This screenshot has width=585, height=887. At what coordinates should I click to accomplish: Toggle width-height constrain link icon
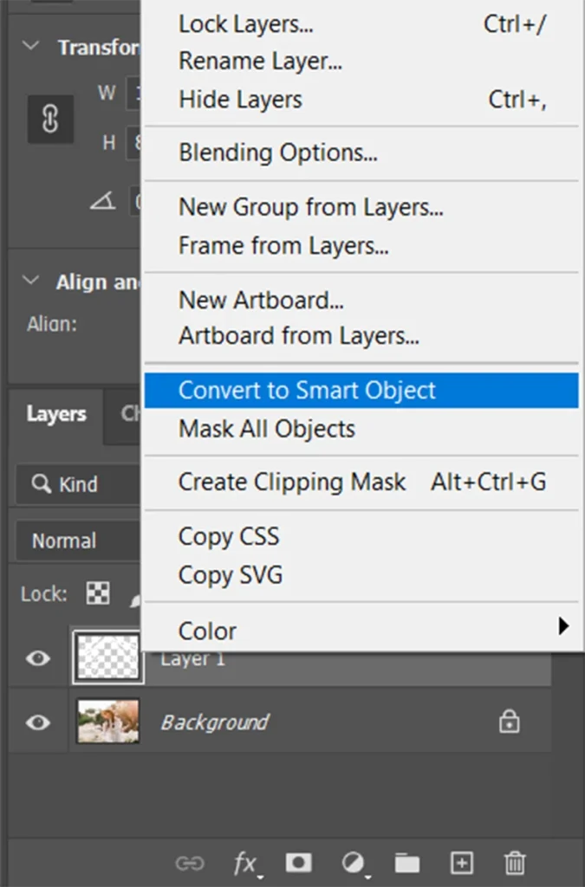(50, 120)
